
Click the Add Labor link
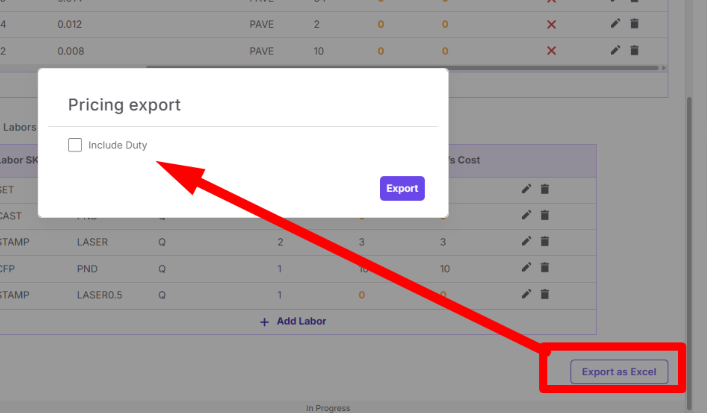tap(301, 321)
